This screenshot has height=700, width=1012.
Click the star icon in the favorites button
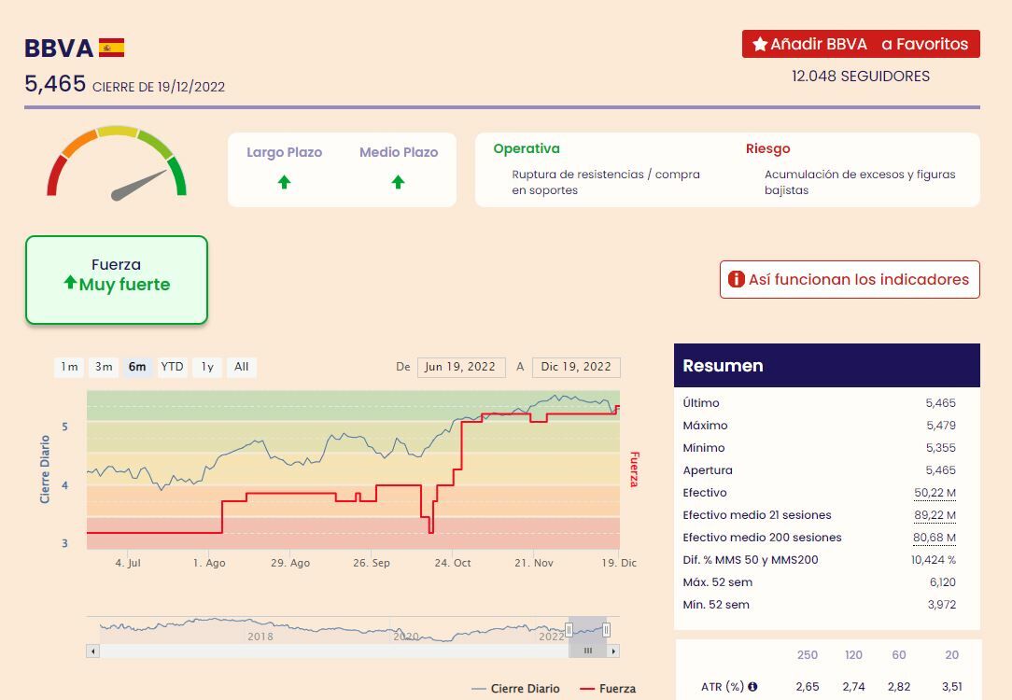tap(760, 44)
